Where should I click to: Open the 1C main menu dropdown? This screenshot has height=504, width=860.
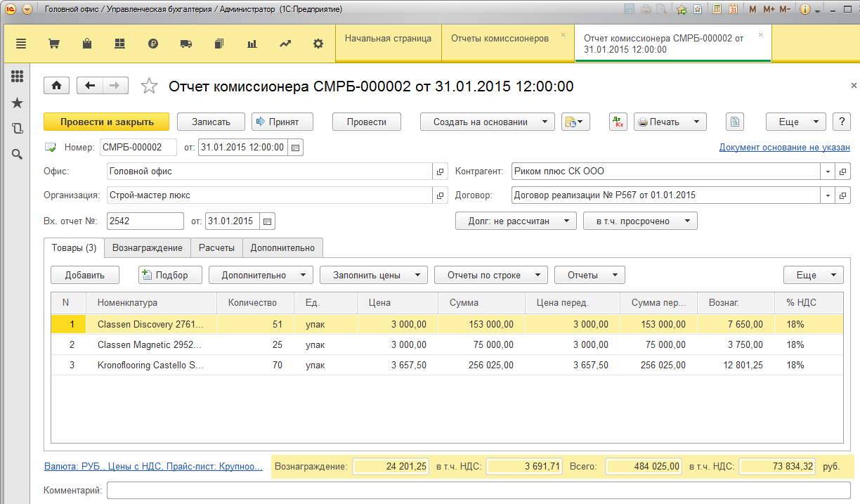[x=27, y=9]
